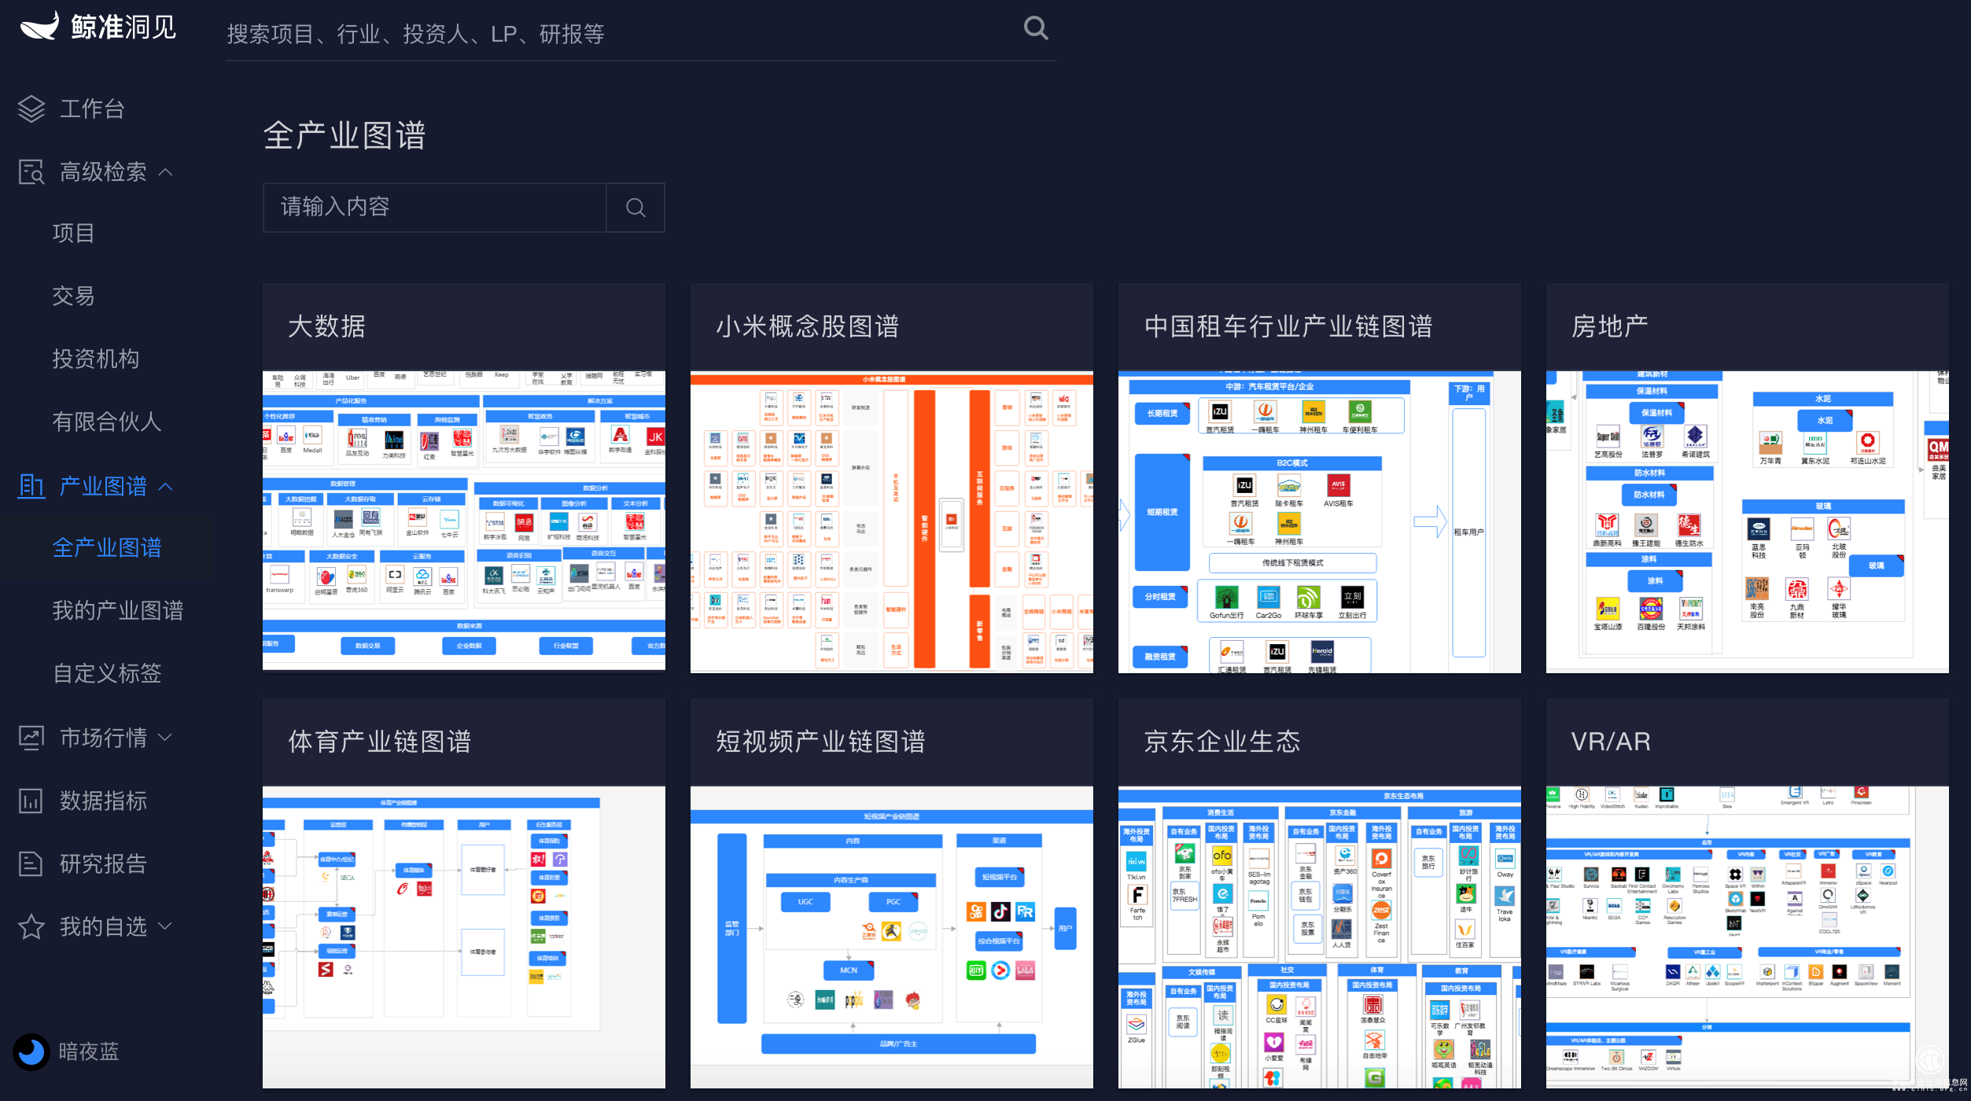Screen dimensions: 1971x1101
Task: Open the 小米概念股图谱 card title
Action: point(808,326)
